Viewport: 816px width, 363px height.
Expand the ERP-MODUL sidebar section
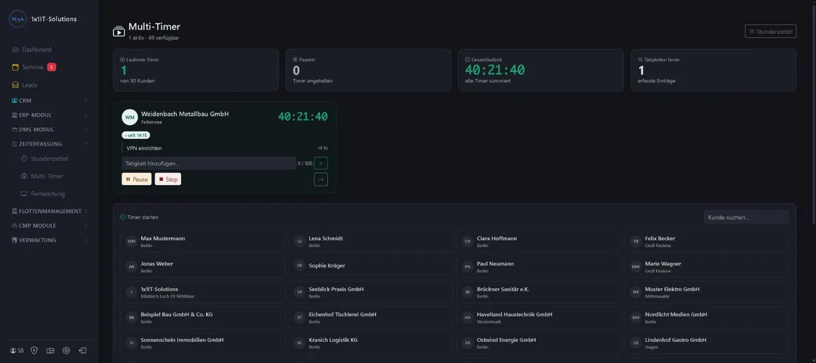(49, 115)
